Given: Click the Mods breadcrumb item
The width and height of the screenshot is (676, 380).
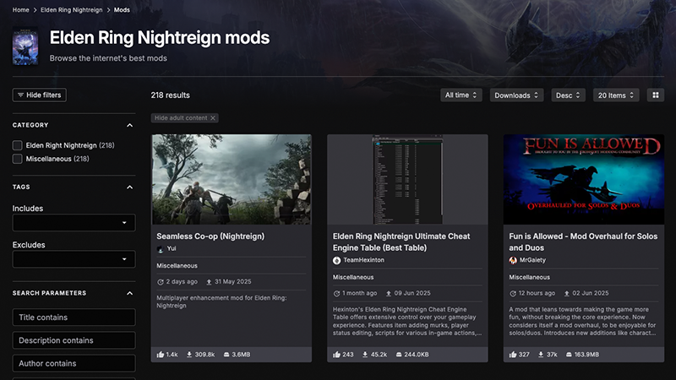Looking at the screenshot, I should tap(122, 10).
